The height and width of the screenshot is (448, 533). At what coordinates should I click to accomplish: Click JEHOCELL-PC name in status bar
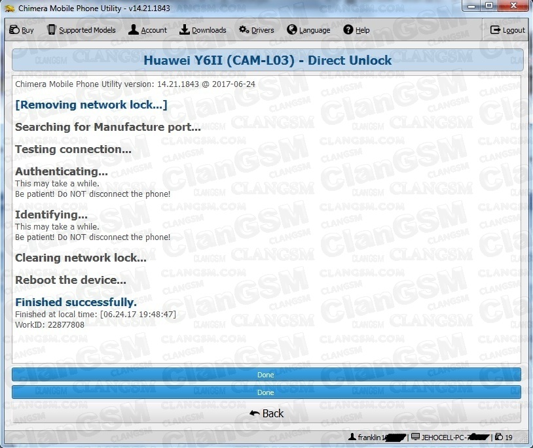[x=445, y=437]
